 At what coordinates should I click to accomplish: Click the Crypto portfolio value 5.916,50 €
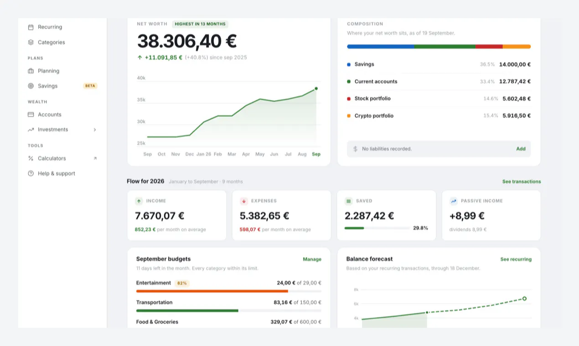[x=517, y=116]
